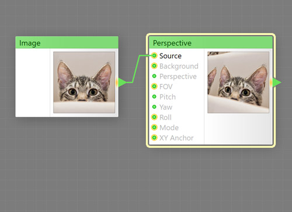Viewport: 292px width, 212px height.
Task: Click the Background parameter label
Action: (179, 66)
